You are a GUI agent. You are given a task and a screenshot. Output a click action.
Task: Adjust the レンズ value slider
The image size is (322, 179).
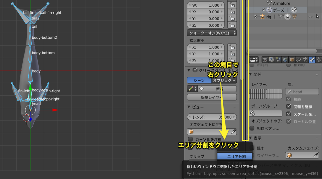pyautogui.click(x=212, y=117)
